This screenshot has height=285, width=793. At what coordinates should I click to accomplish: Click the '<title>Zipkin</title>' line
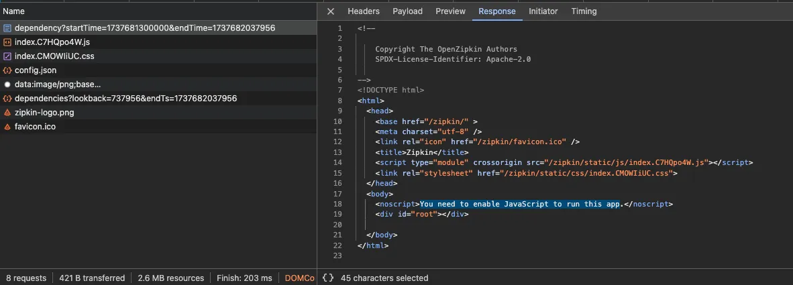(422, 152)
